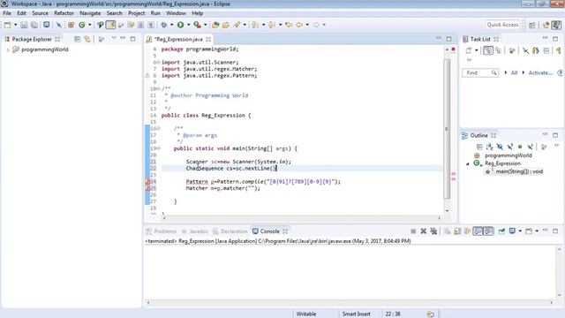565x318 pixels.
Task: Open Run button dropdown arrow in toolbar
Action: 188,25
